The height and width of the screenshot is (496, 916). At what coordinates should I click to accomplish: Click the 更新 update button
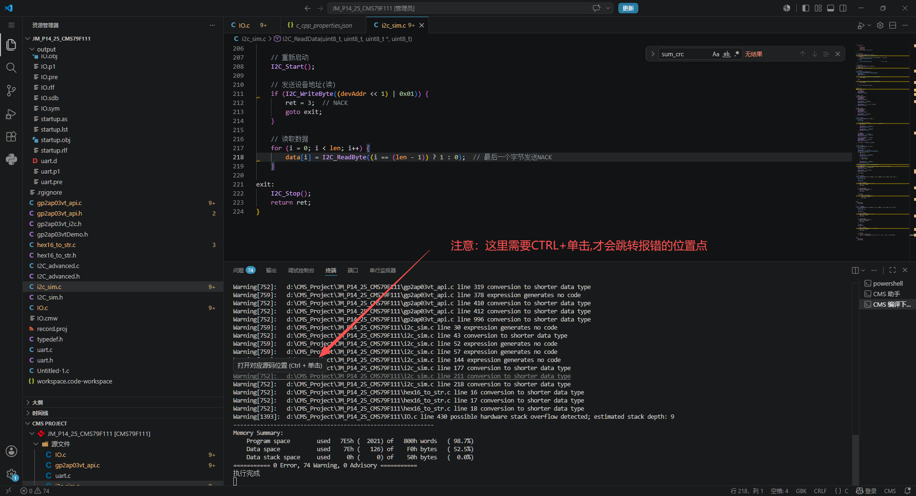click(628, 8)
